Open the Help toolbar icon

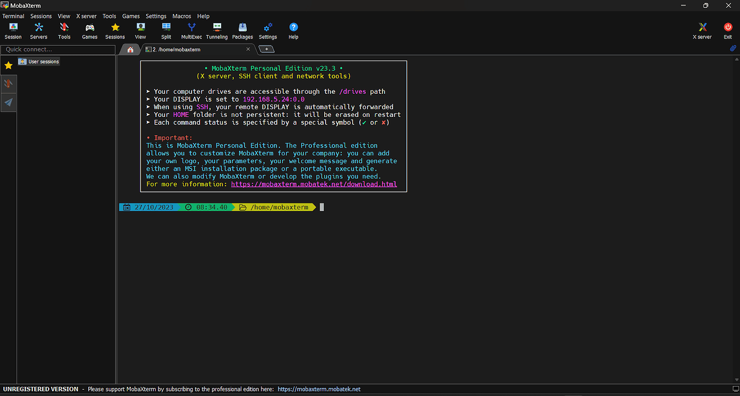[x=293, y=31]
